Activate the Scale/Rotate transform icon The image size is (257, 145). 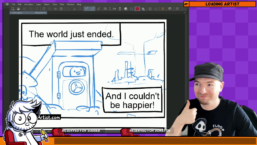tap(61, 9)
